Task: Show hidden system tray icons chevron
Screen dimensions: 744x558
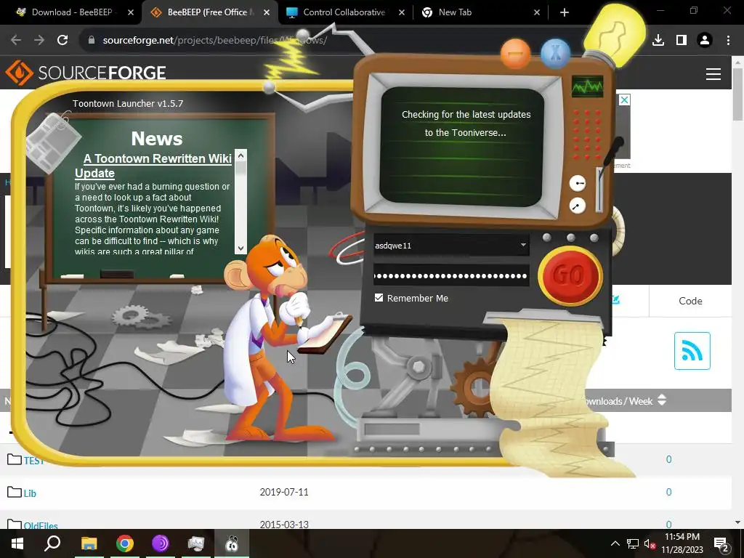Action: [x=615, y=543]
